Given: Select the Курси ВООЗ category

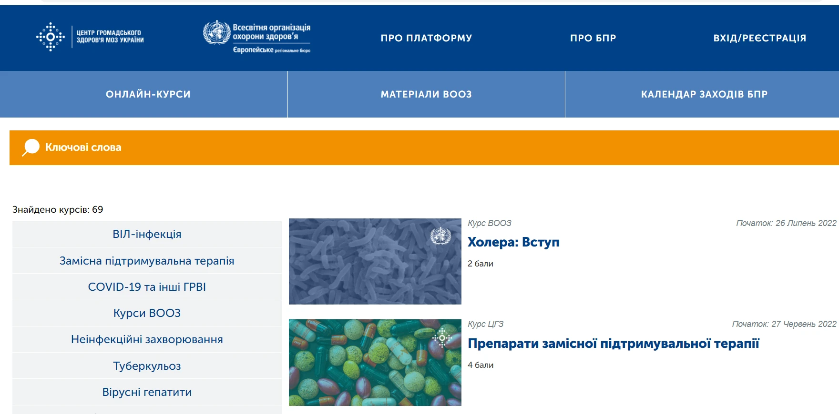Looking at the screenshot, I should 147,313.
